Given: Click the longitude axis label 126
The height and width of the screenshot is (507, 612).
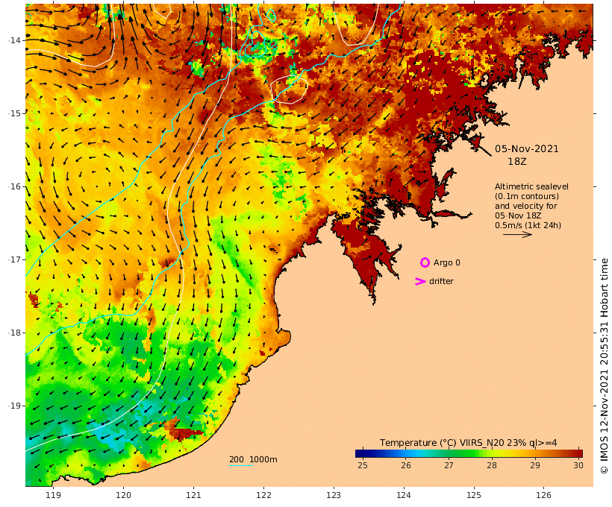Looking at the screenshot, I should pyautogui.click(x=543, y=495).
